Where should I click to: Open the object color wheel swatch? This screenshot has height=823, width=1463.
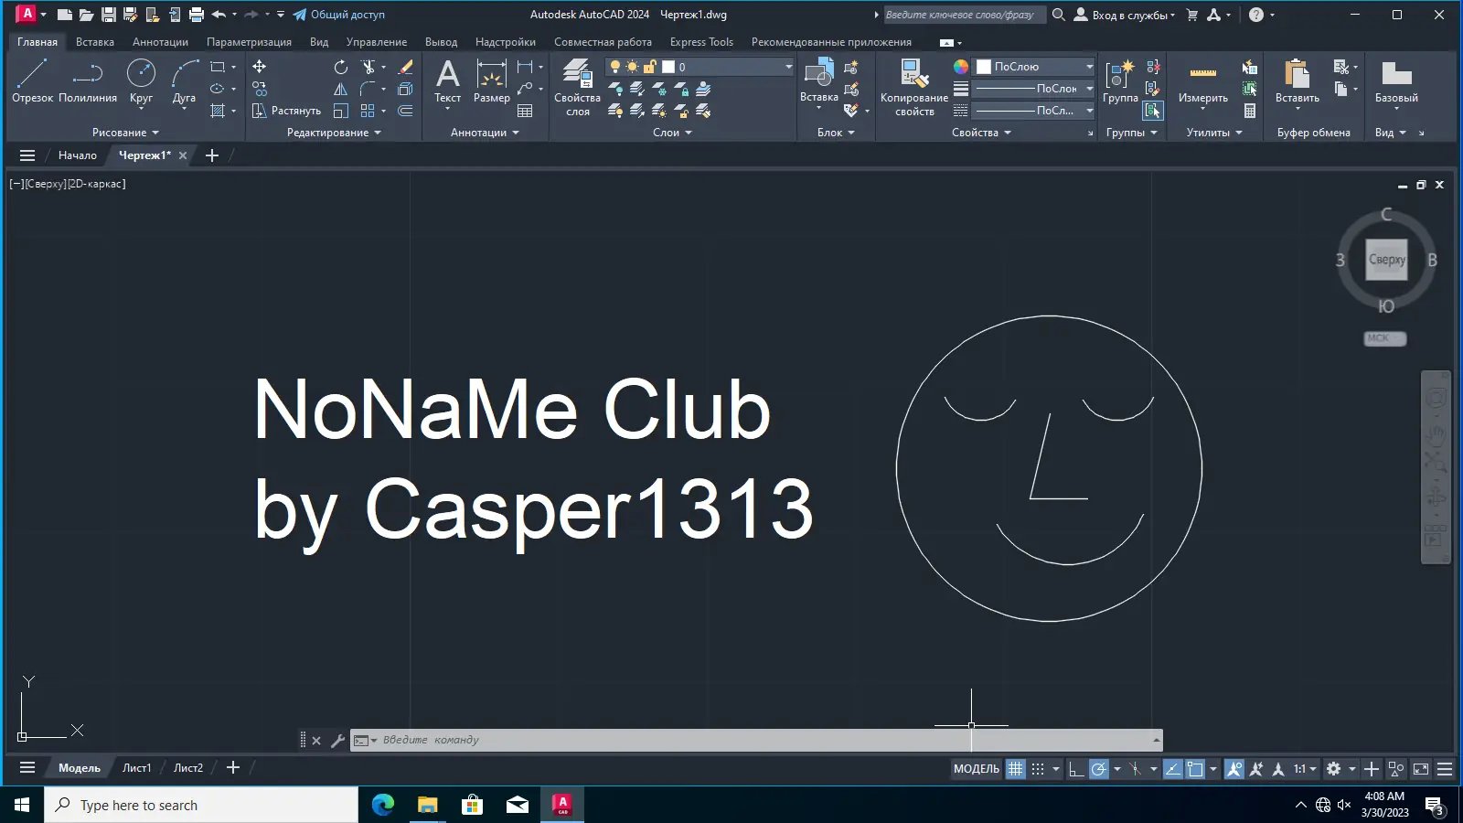960,67
